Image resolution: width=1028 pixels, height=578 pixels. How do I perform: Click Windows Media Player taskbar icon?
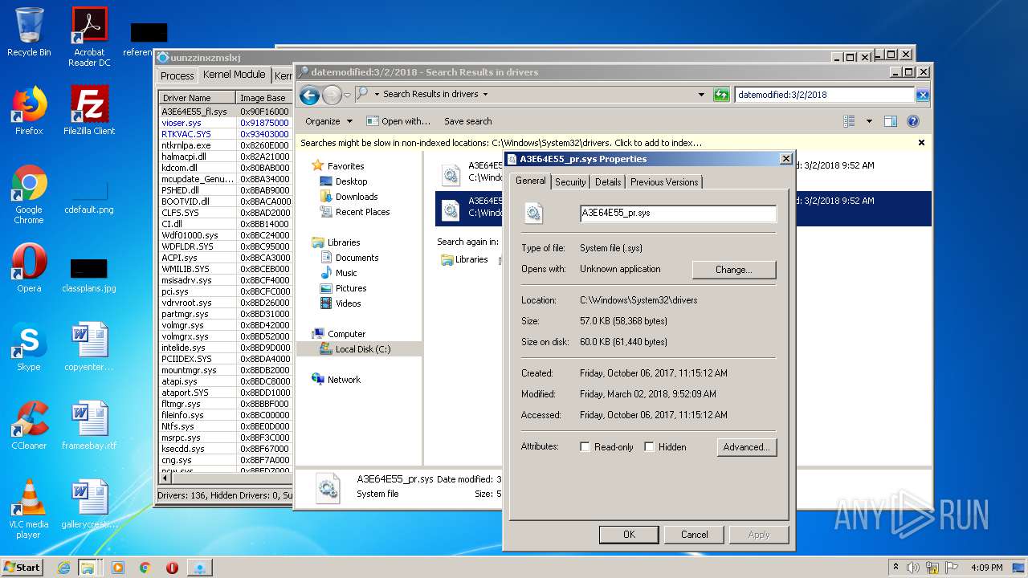coord(118,568)
